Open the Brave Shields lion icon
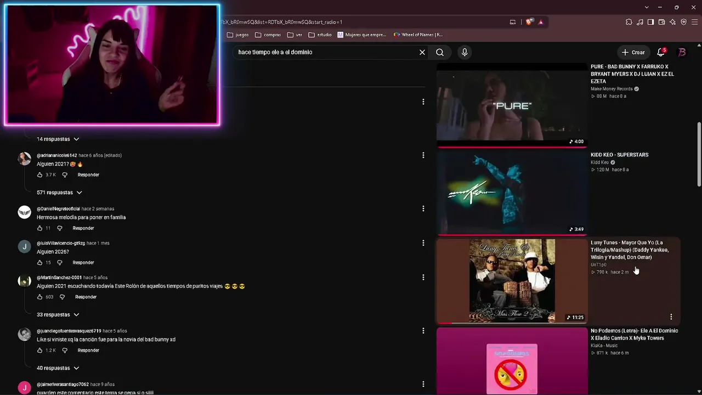702x395 pixels. tap(529, 22)
